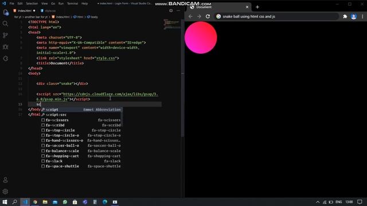Click the Windows Start button

tap(5, 202)
